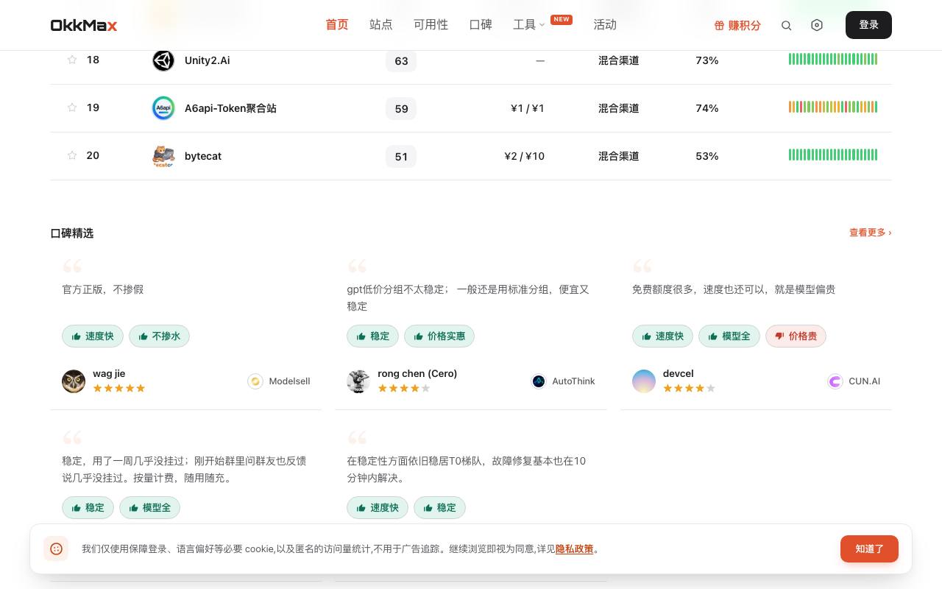Screen dimensions: 942x589
Task: Click 速度快 tag in wag jie's review
Action: 92,336
